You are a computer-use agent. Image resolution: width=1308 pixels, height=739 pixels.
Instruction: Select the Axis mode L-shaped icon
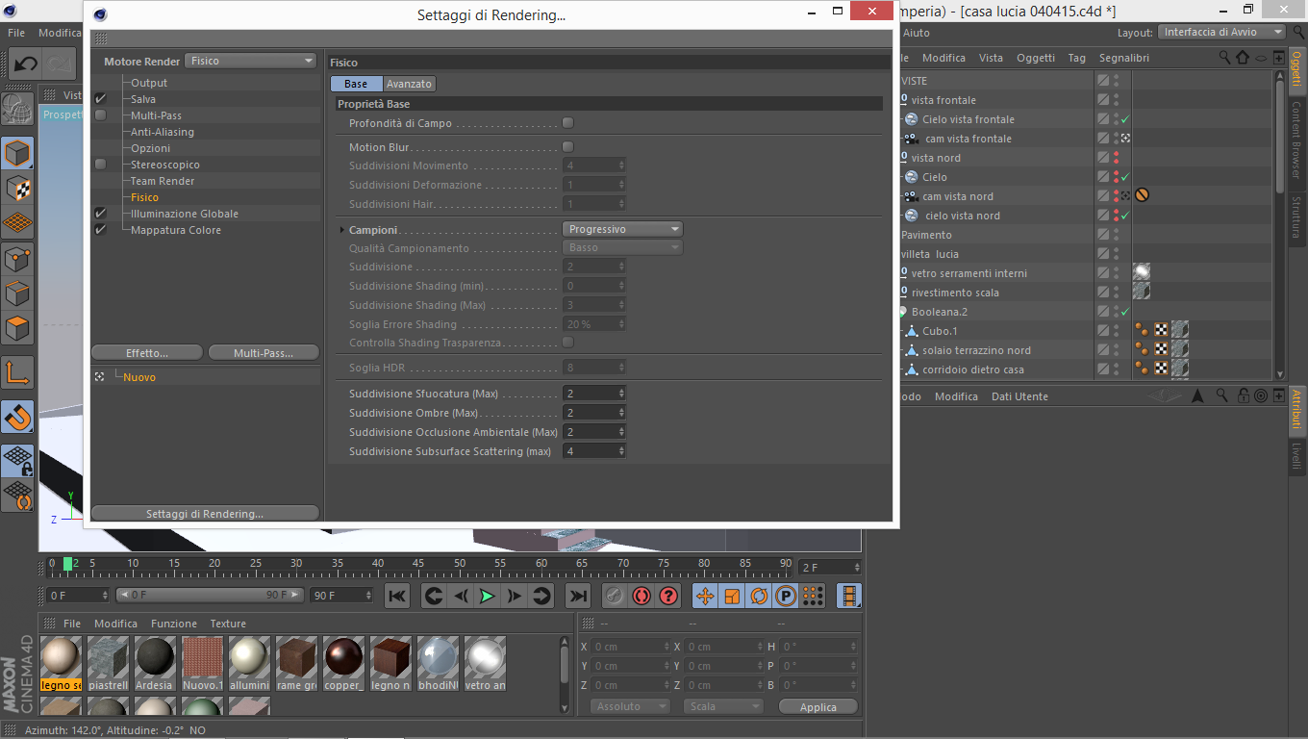click(x=18, y=372)
